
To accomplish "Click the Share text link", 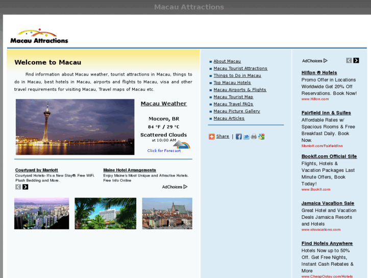I will 222,136.
